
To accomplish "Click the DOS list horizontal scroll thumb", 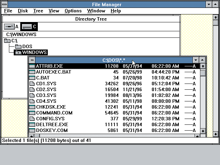I will pyautogui.click(x=37, y=136).
